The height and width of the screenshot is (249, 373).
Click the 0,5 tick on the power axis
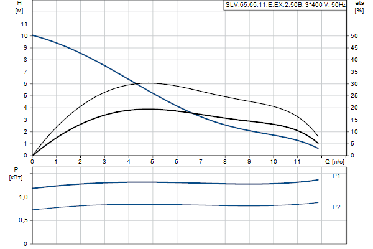23,220
